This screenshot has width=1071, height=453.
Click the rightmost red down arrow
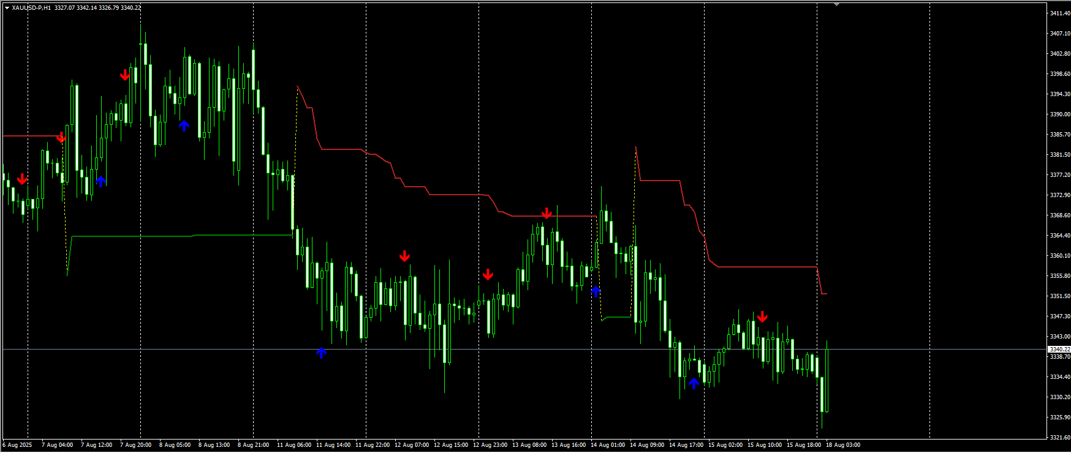(x=762, y=316)
